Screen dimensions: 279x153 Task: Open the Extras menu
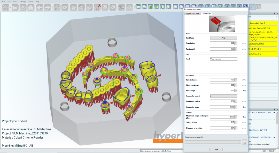coord(31,1)
